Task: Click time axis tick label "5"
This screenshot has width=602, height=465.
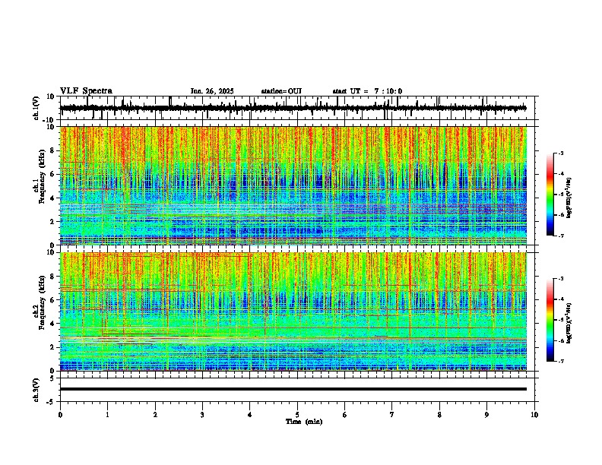Action: click(297, 415)
